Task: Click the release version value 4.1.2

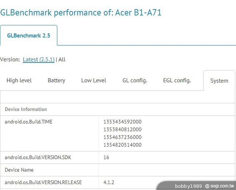Action: (x=109, y=182)
